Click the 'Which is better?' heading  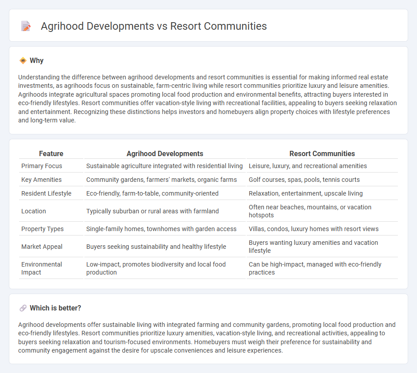[55, 308]
